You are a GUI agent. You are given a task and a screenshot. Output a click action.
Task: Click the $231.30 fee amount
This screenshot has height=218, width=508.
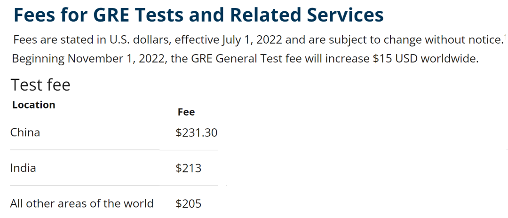pos(196,133)
